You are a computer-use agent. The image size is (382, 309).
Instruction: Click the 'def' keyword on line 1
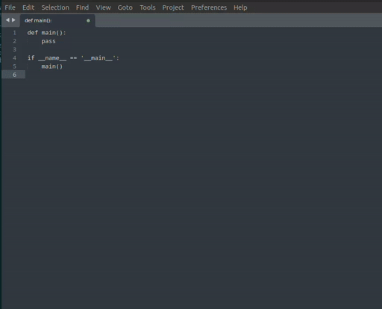[33, 33]
